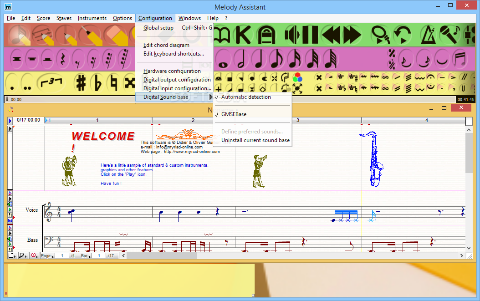Toggle the Voice staff green play triangle
Image resolution: width=480 pixels, height=301 pixels.
pyautogui.click(x=10, y=210)
